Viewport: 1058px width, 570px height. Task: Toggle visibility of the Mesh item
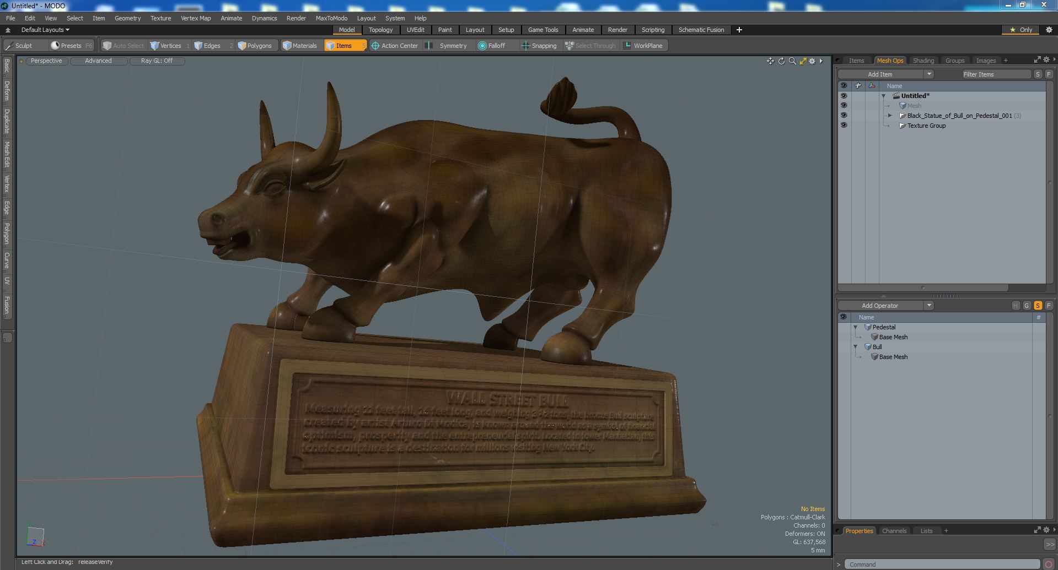tap(844, 106)
